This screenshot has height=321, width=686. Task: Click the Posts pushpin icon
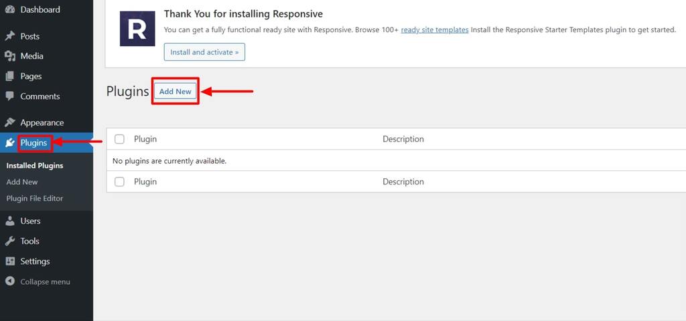[9, 36]
